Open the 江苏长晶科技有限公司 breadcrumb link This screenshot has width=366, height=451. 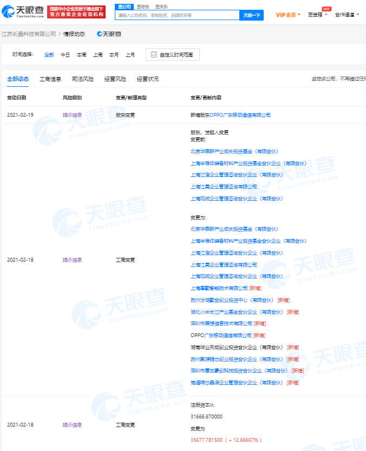coord(29,34)
